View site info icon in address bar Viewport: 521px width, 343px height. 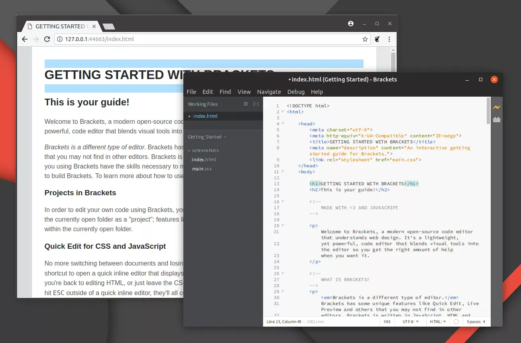(59, 39)
